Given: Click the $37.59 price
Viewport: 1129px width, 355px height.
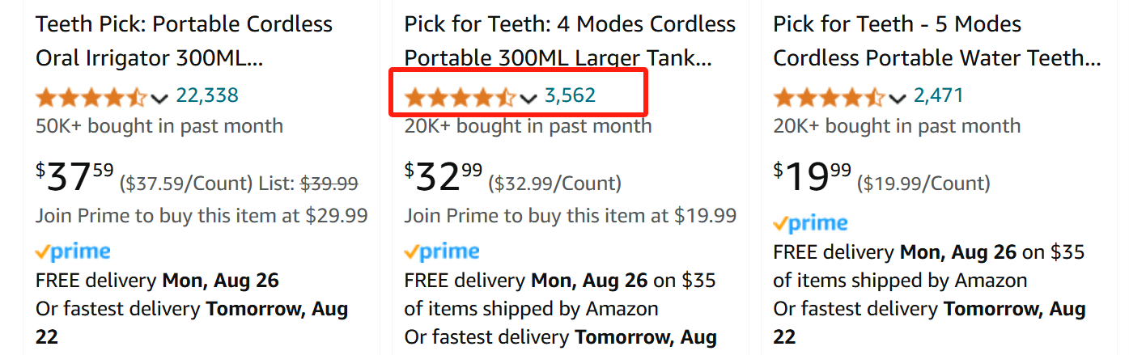Looking at the screenshot, I should (x=74, y=177).
